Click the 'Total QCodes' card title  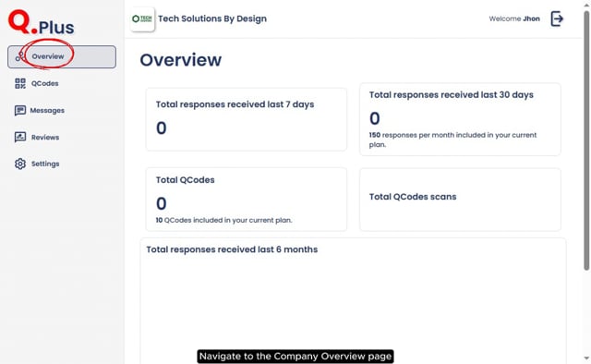click(185, 180)
